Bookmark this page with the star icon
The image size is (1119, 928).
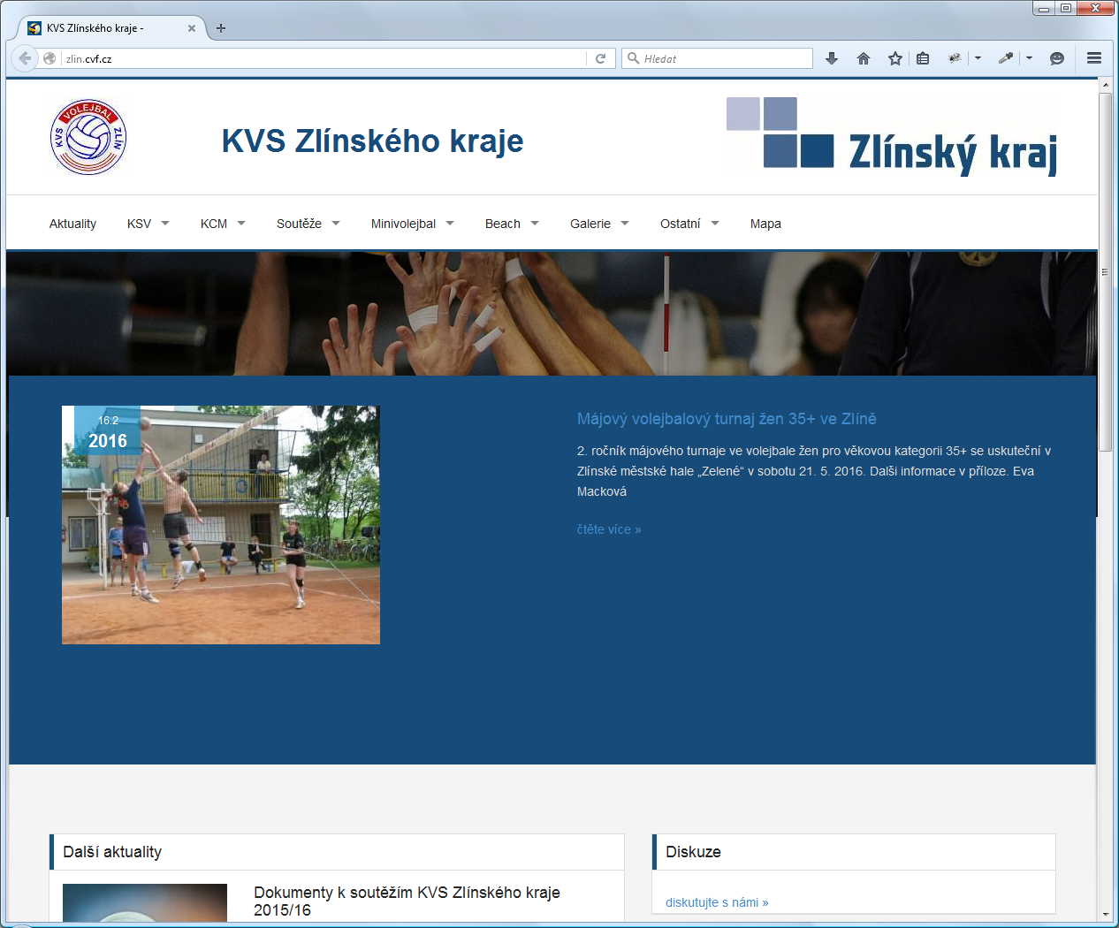coord(895,58)
